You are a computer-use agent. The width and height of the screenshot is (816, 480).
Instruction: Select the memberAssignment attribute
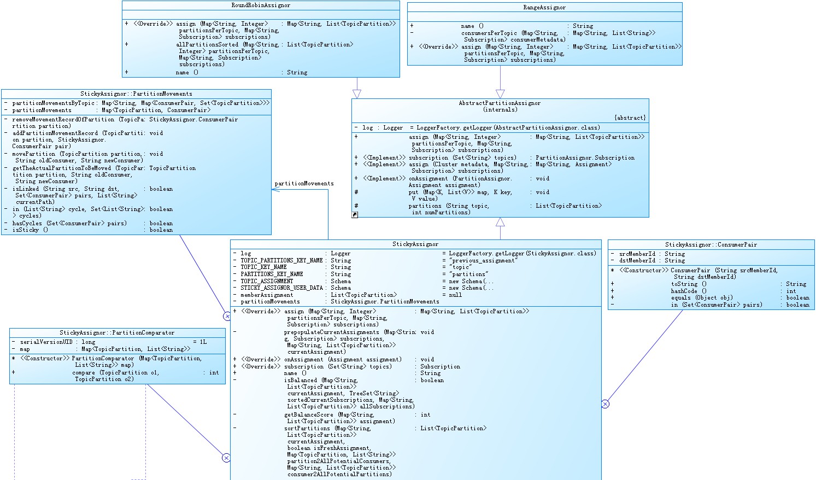click(x=347, y=295)
